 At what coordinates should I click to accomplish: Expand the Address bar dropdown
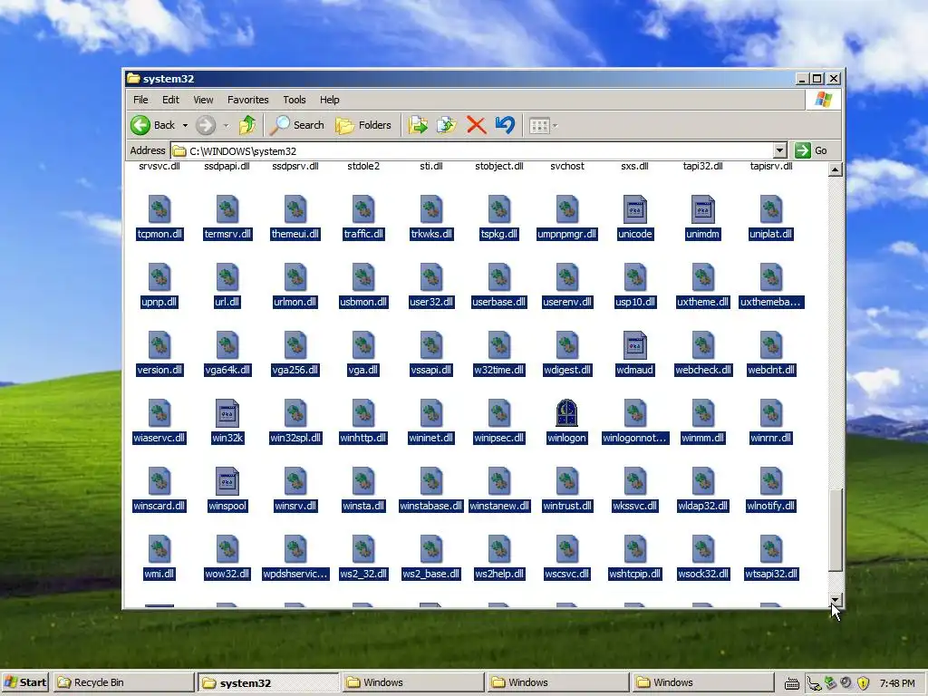pyautogui.click(x=780, y=150)
